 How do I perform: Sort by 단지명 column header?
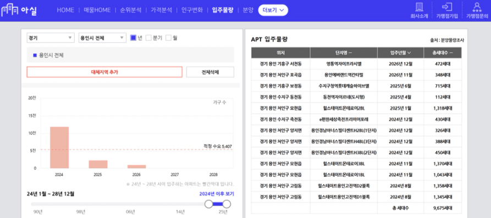pyautogui.click(x=344, y=53)
